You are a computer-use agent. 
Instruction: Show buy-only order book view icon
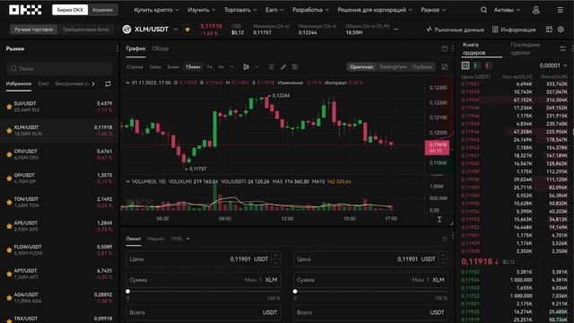coord(476,65)
